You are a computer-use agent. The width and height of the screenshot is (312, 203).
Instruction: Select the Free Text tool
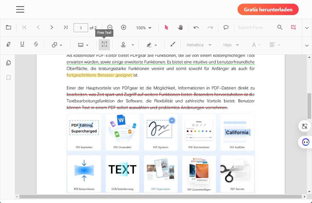pos(104,45)
